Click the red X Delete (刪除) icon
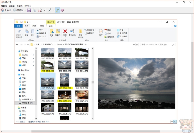The width and height of the screenshot is (194, 133). pos(65,32)
